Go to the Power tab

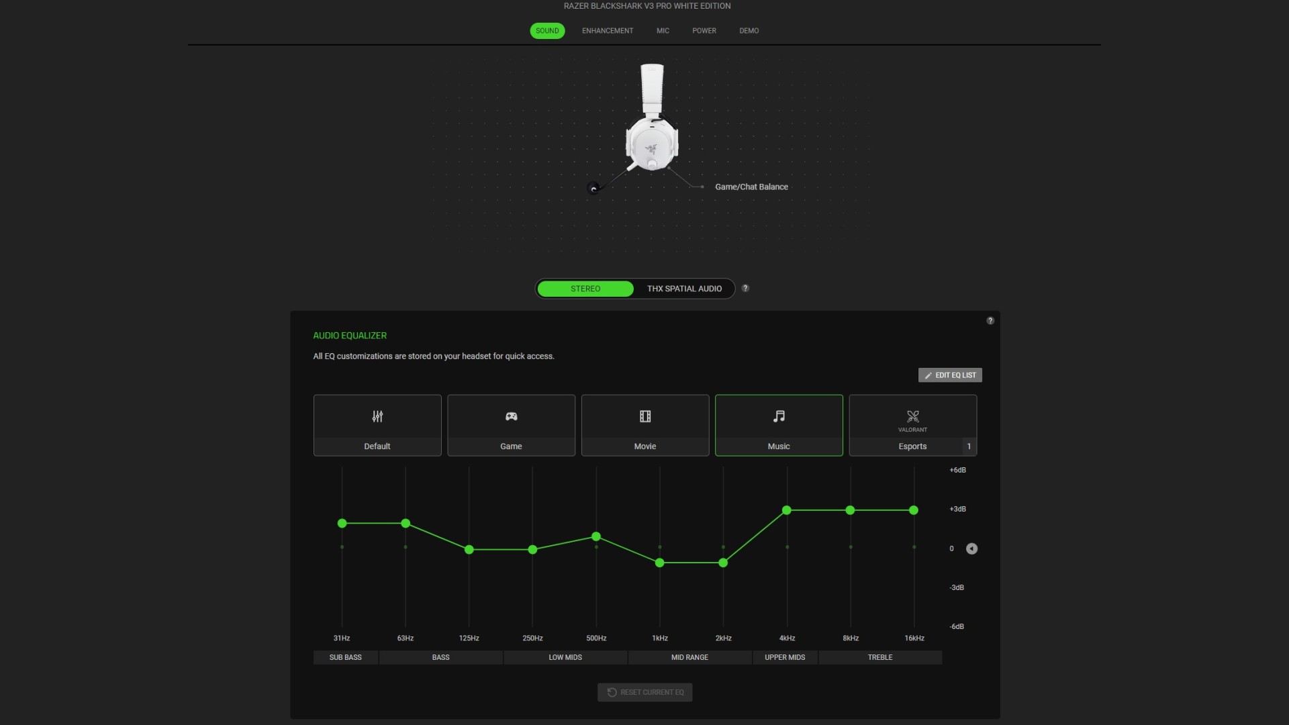[704, 31]
